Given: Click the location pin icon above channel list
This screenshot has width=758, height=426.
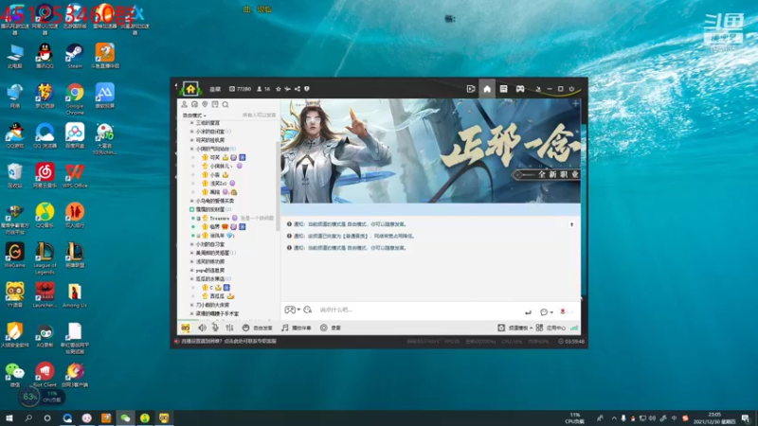Looking at the screenshot, I should coord(205,104).
